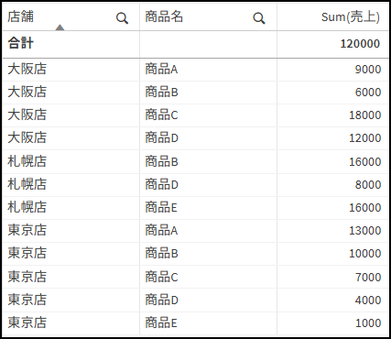The height and width of the screenshot is (339, 391).
Task: Select 大阪店 in the 商品A row
Action: pyautogui.click(x=27, y=69)
